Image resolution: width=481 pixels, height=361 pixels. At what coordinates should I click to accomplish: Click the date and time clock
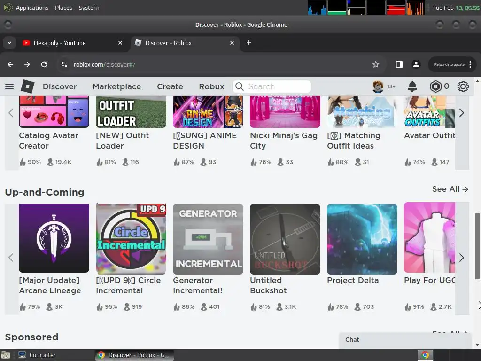coord(456,8)
